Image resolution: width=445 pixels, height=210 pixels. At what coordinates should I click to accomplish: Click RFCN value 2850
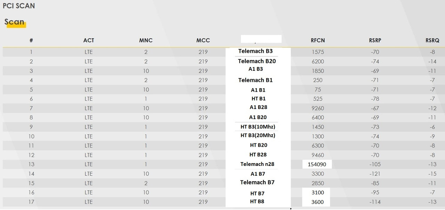[318, 183]
